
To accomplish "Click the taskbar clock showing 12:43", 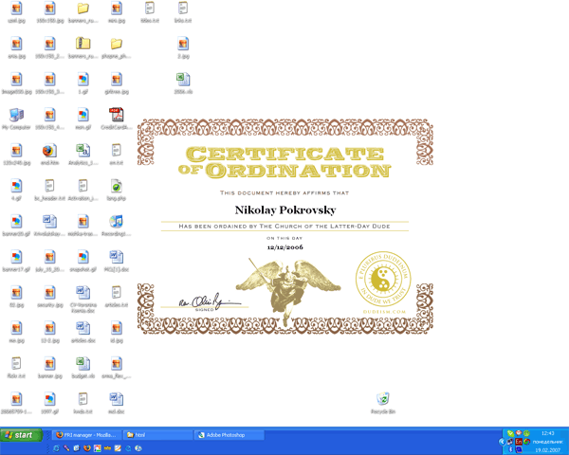I will 547,433.
